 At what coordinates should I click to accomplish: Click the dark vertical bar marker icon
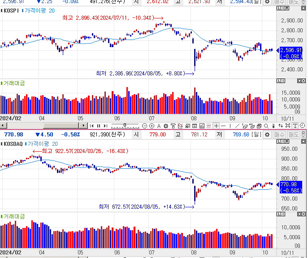pos(273,126)
